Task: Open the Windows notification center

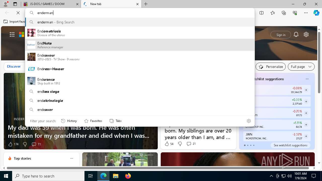Action: pos(314,176)
